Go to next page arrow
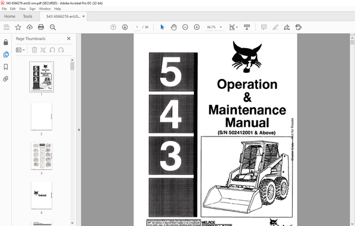 point(125,27)
